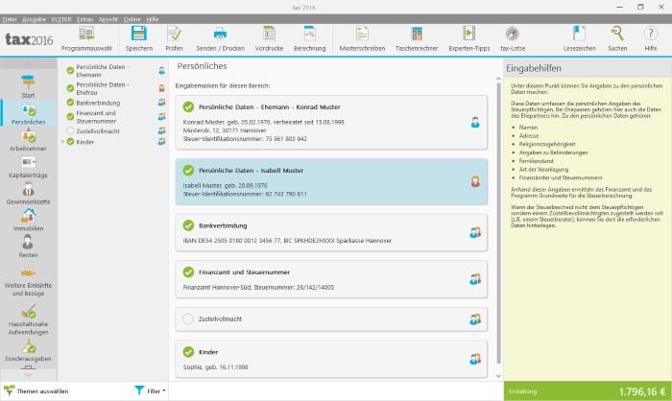This screenshot has height=401, width=672.
Task: Select Finanzamt und Steuernummer tree item
Action: tap(96, 117)
